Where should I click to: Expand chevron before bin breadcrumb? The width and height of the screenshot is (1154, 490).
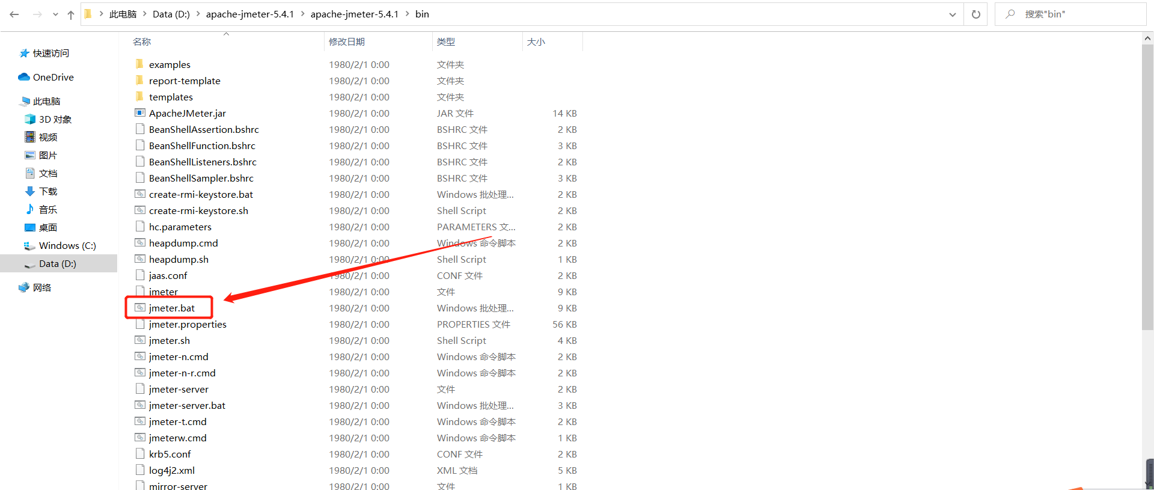(x=407, y=14)
